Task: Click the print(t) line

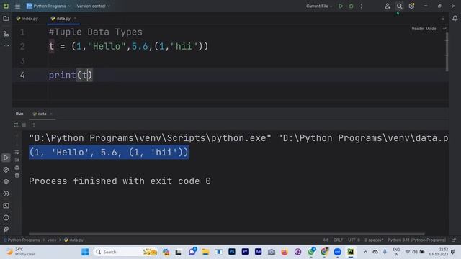Action: (71, 75)
